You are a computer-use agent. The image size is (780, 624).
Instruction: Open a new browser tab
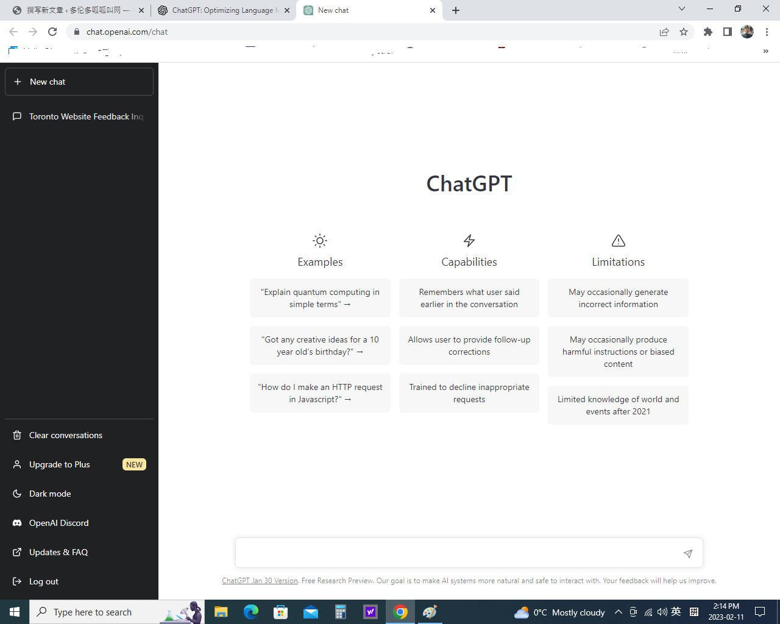(456, 10)
